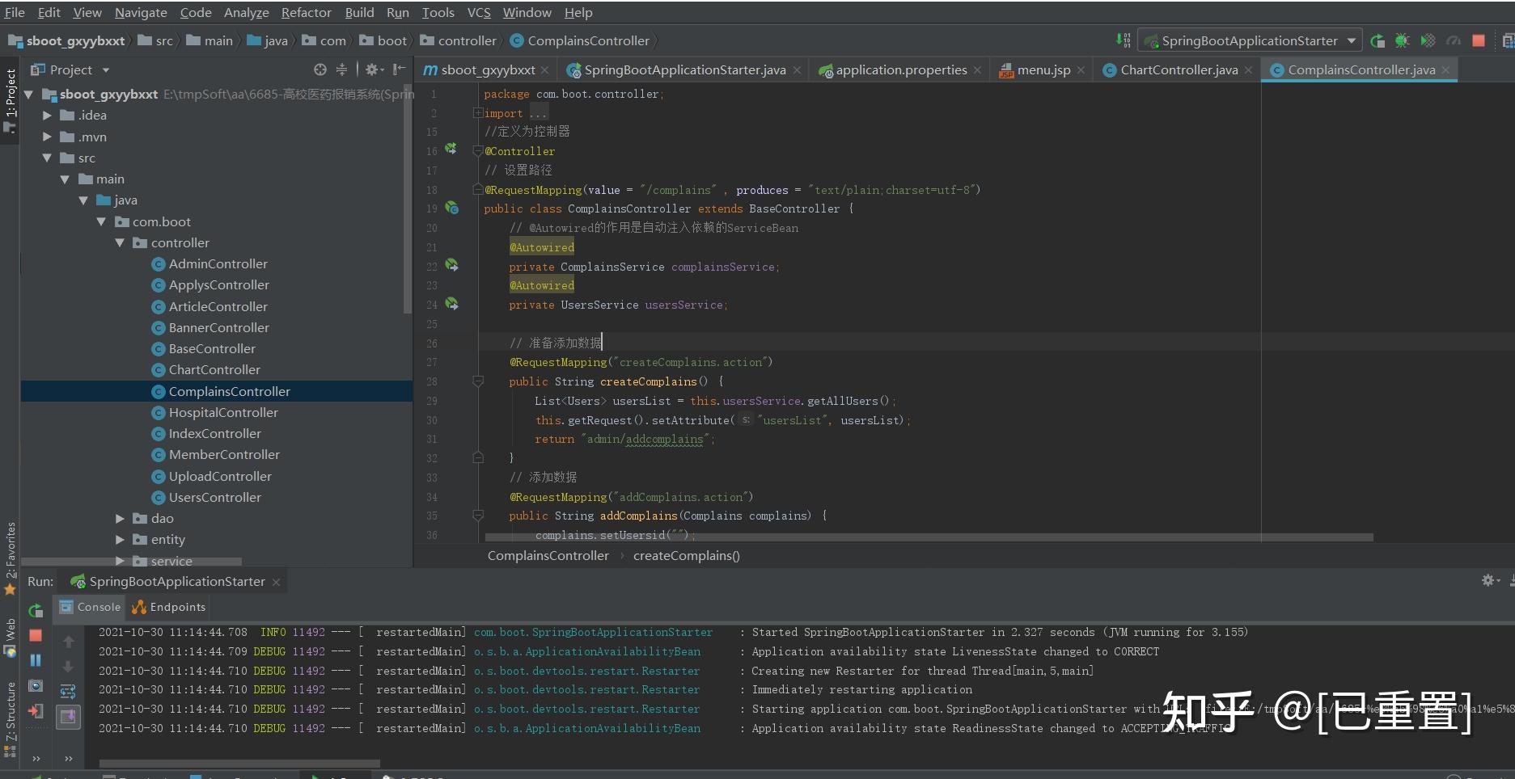
Task: Click the Run panel gear settings icon
Action: [x=1490, y=580]
